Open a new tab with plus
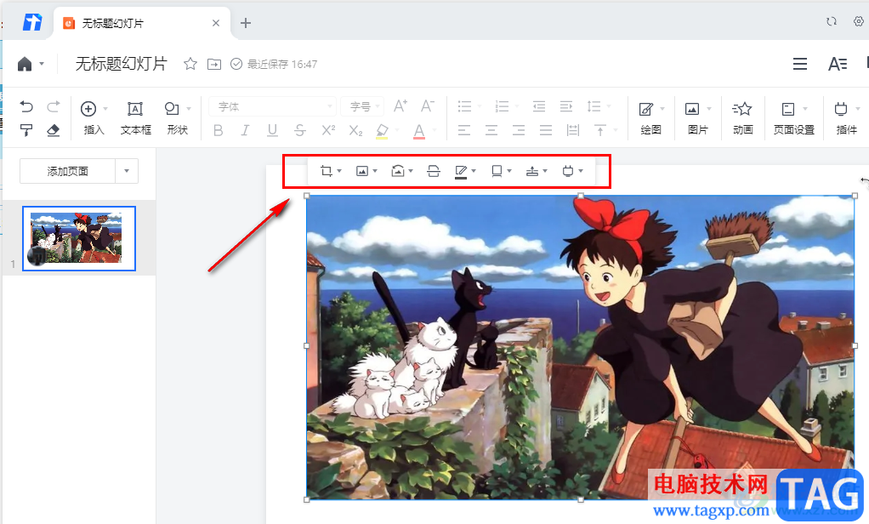 point(246,23)
